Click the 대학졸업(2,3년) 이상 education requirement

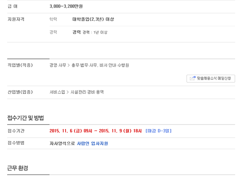pyautogui.click(x=93, y=19)
